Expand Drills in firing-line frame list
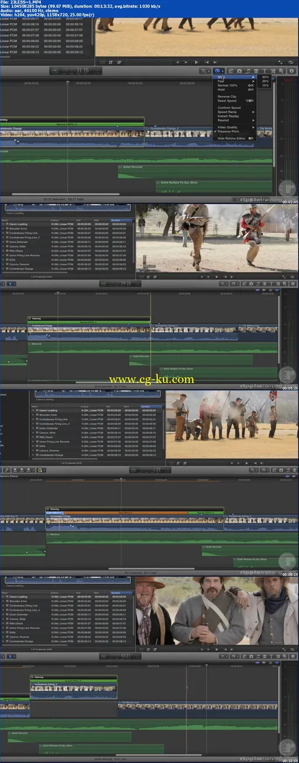The width and height of the screenshot is (299, 763). point(33,446)
